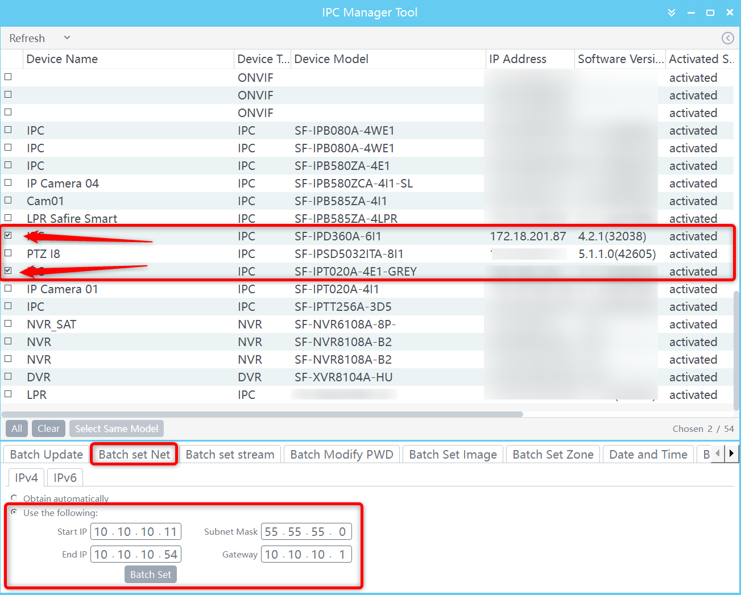
Task: Tick the checkbox for PTZ I8
Action: coord(8,253)
